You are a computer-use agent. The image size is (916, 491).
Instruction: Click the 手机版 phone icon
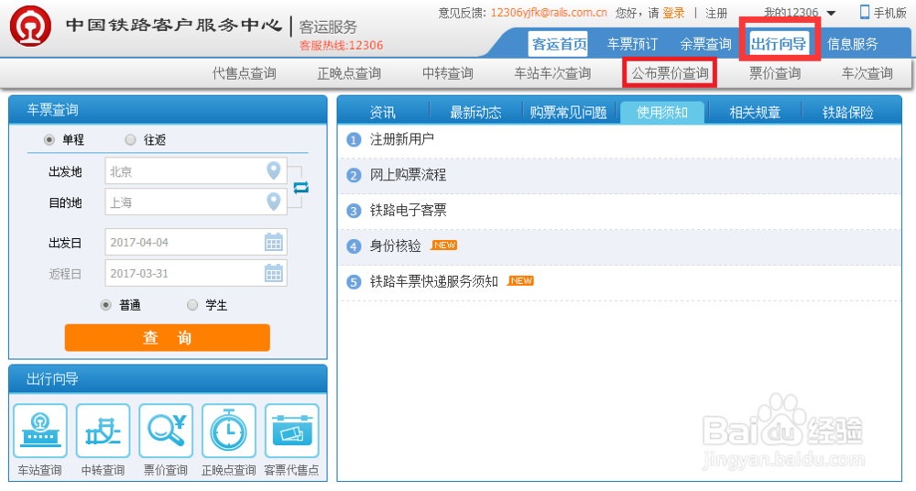tap(865, 12)
